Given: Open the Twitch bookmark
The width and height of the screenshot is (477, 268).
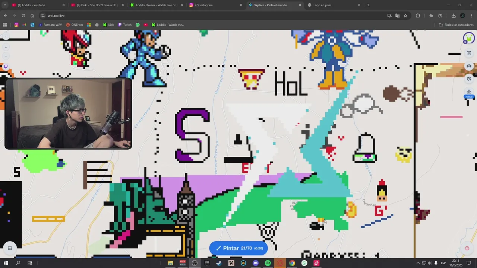Looking at the screenshot, I should 125,25.
